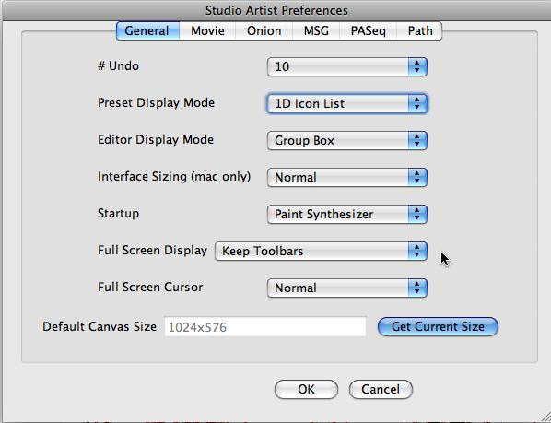This screenshot has height=423, width=551.
Task: Open the MSG preferences tab
Action: (x=316, y=31)
